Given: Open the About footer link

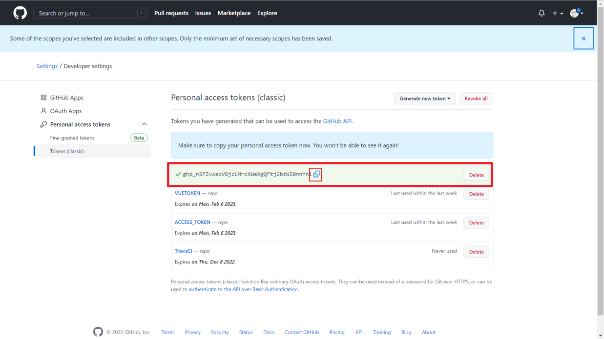Looking at the screenshot, I should point(429,332).
